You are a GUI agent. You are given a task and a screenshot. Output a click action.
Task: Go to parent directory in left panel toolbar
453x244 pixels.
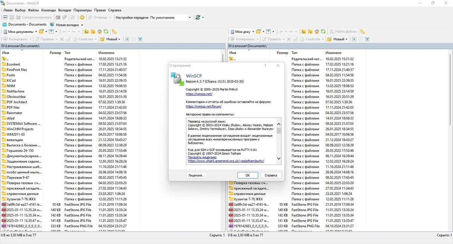86,32
